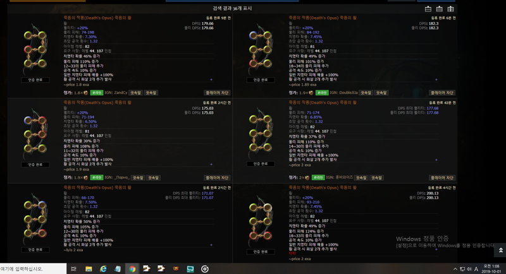The height and width of the screenshot is (274, 506).
Task: Click the plus icon in 훈비와이즈's listing
Action: coord(436,160)
